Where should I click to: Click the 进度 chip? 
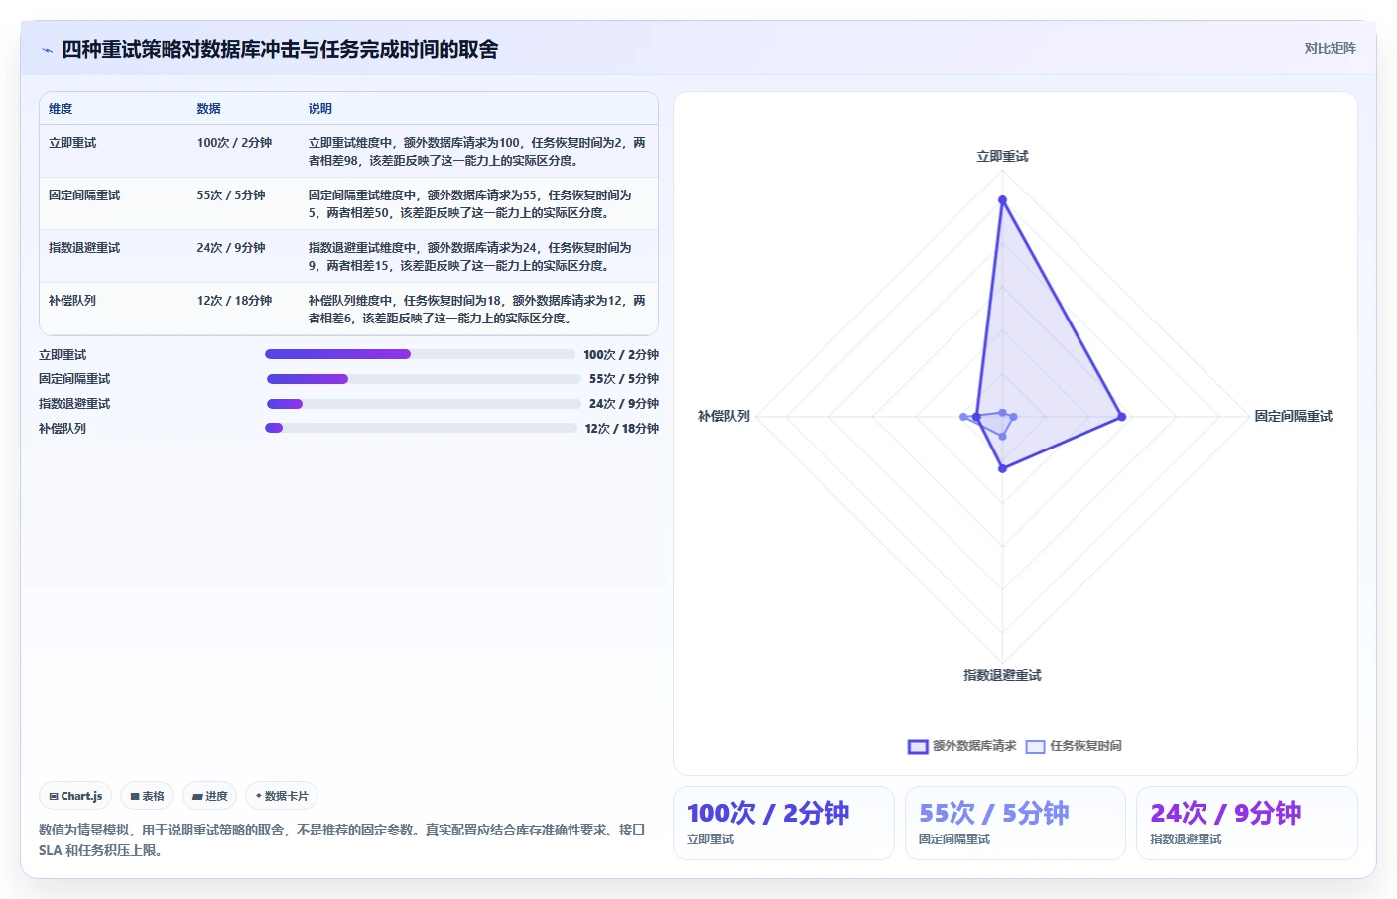[x=209, y=796]
